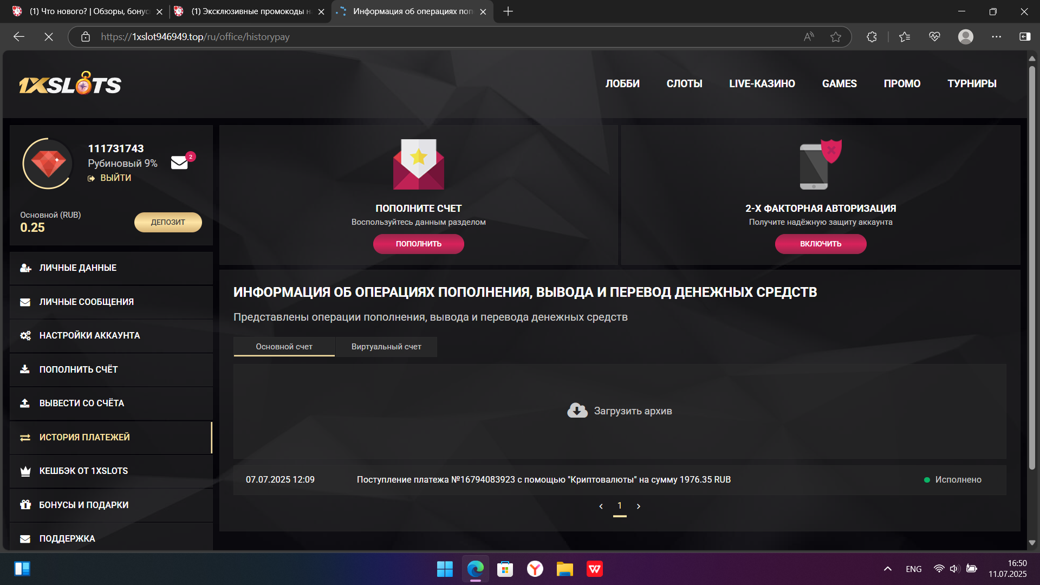Click the transfer arrows icon on История платежей
The width and height of the screenshot is (1040, 585).
pos(25,437)
